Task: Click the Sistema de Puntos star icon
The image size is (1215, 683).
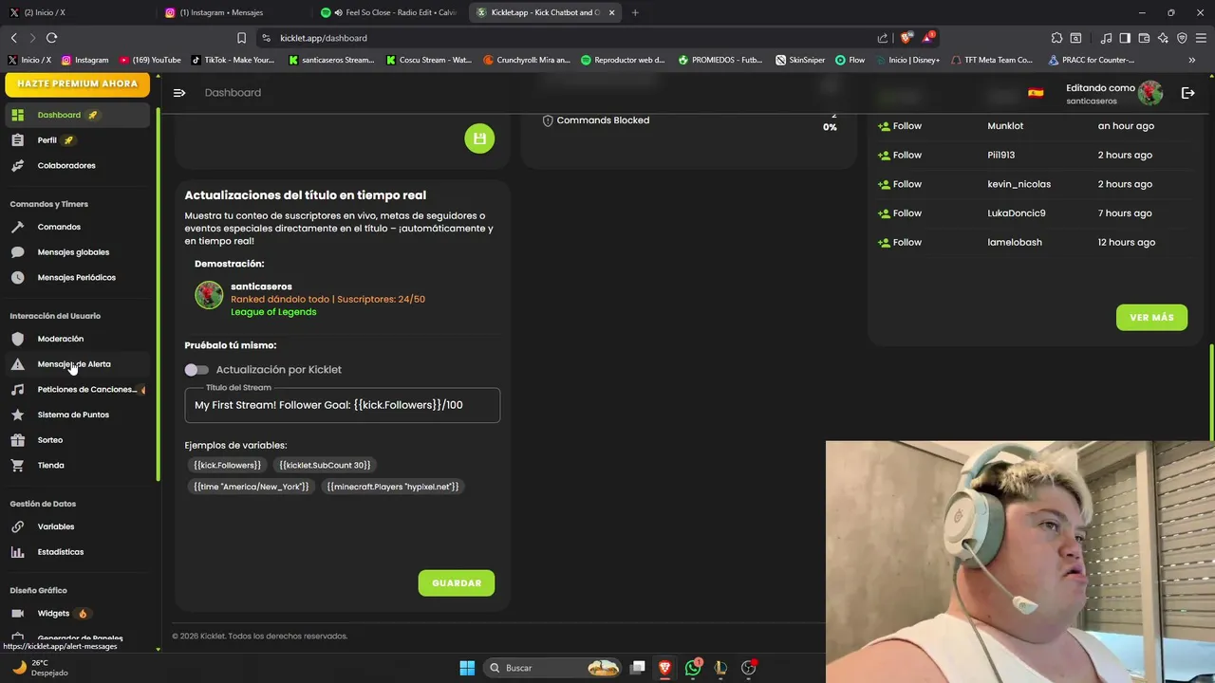Action: (x=17, y=415)
